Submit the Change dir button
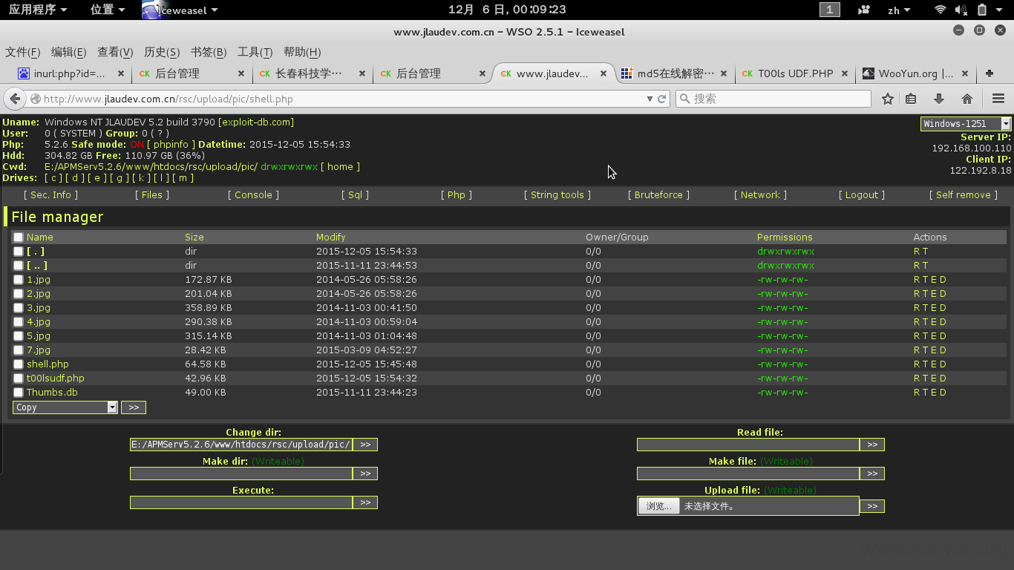The width and height of the screenshot is (1014, 570). tap(365, 445)
